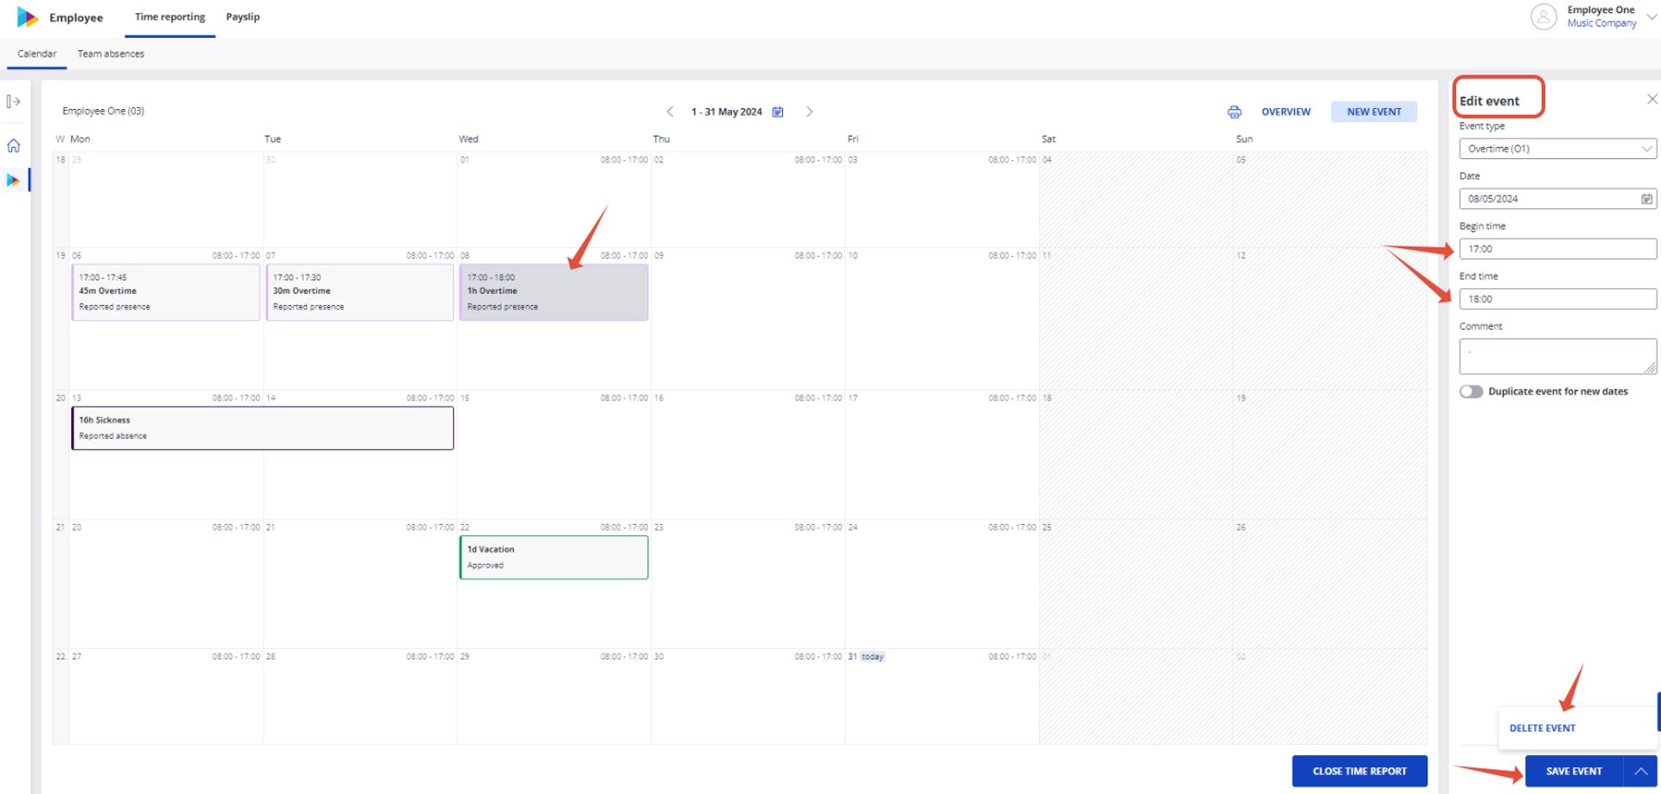The image size is (1661, 794).
Task: Click the print icon beside Overview
Action: click(x=1235, y=112)
